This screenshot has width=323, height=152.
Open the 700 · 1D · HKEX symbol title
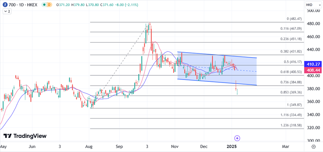(23, 5)
